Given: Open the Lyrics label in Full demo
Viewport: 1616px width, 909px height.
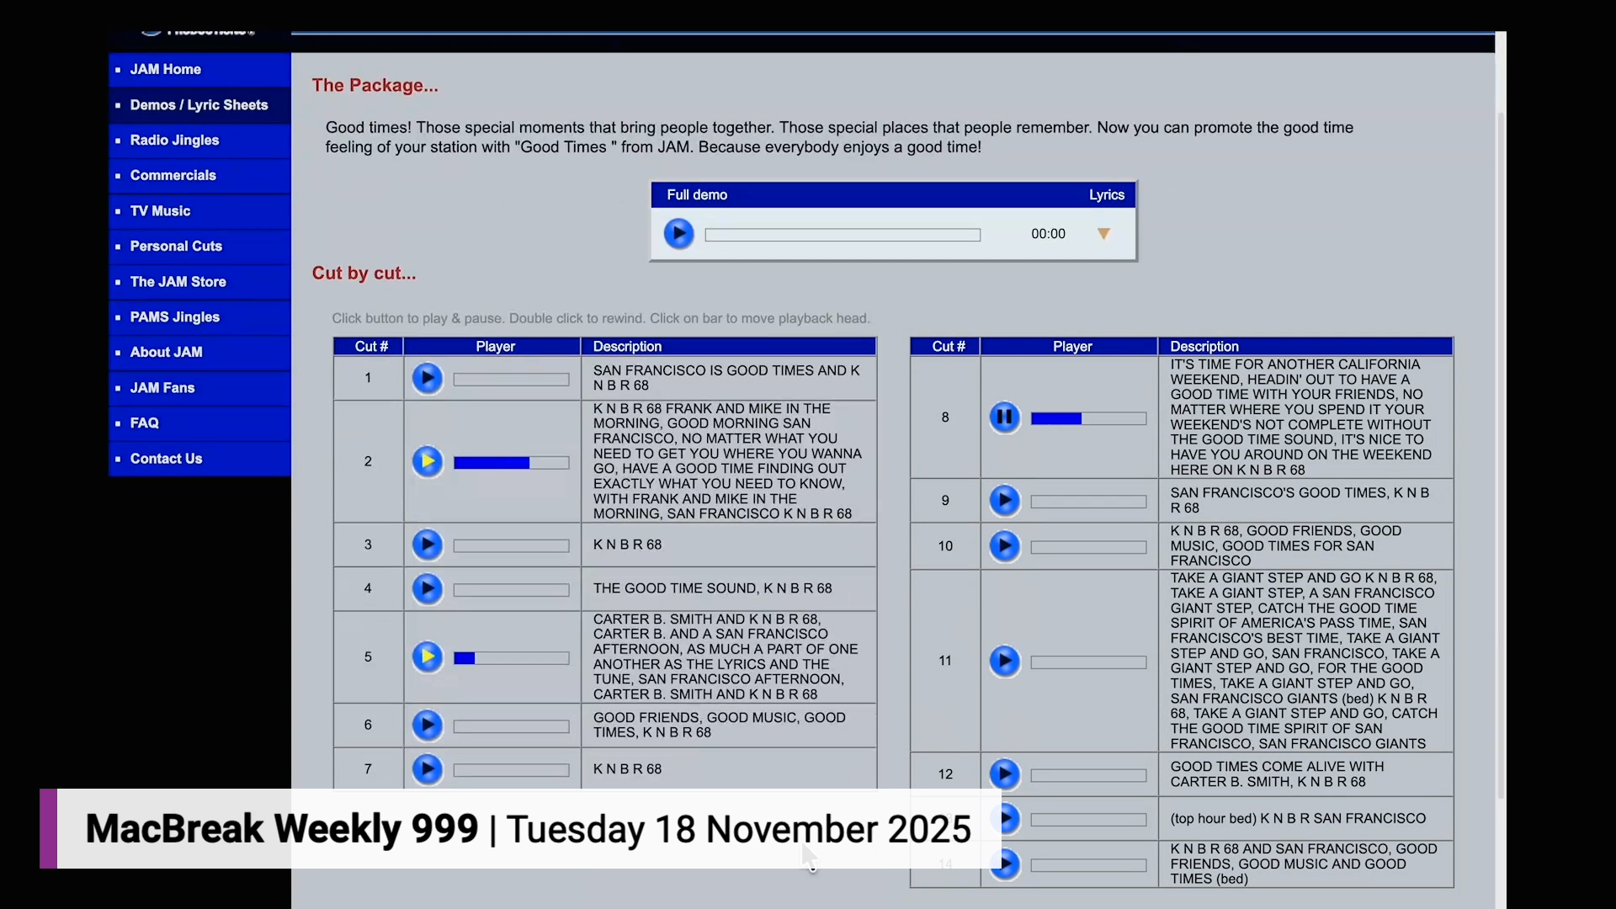Looking at the screenshot, I should (1106, 195).
